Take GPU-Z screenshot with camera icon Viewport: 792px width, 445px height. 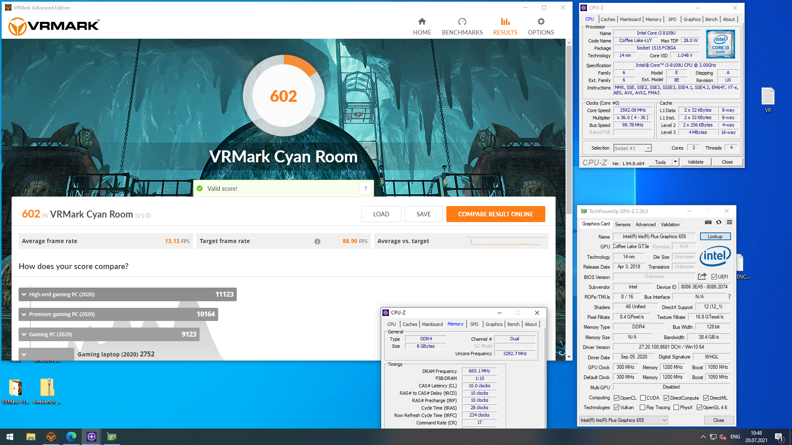click(708, 222)
